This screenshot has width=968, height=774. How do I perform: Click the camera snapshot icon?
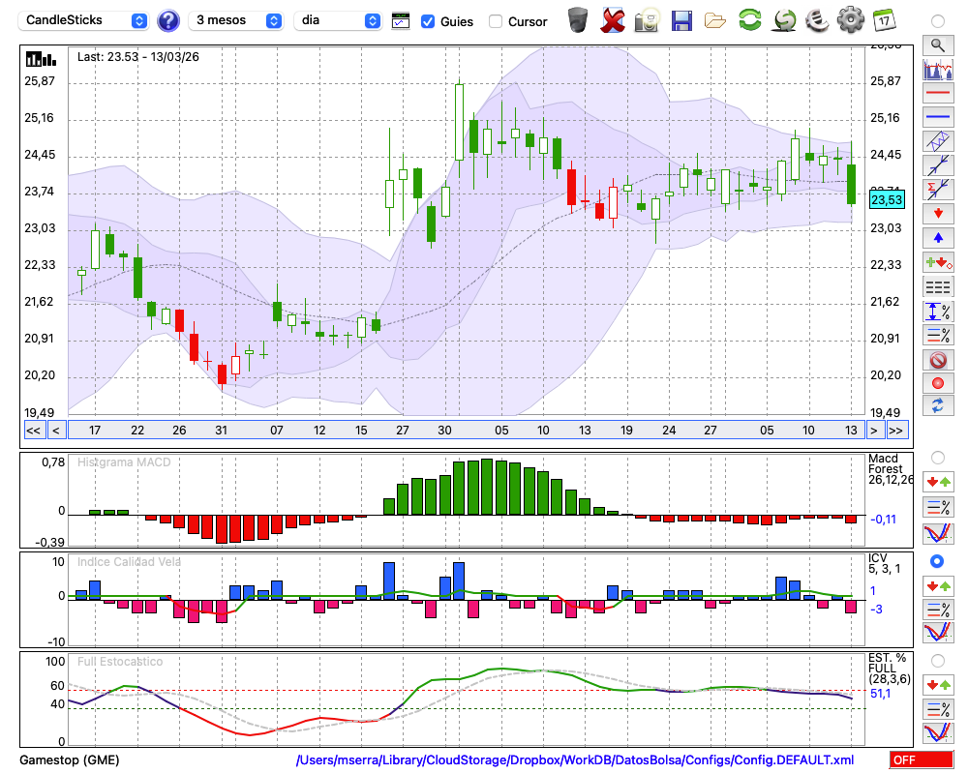[647, 20]
